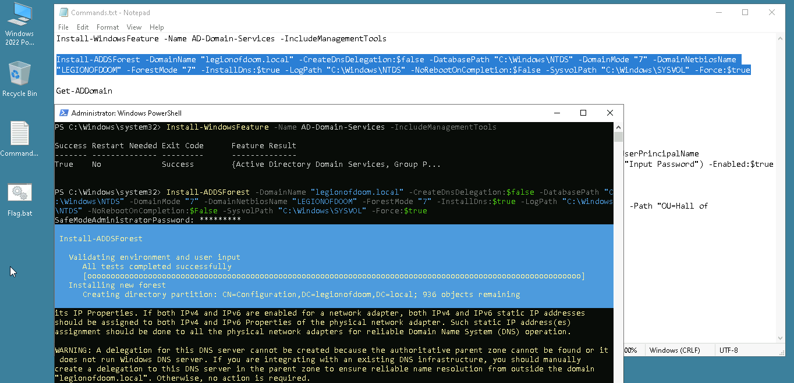Screen dimensions: 794x383
Task: Click Notepad's scrollbar down arrow
Action: (780, 338)
